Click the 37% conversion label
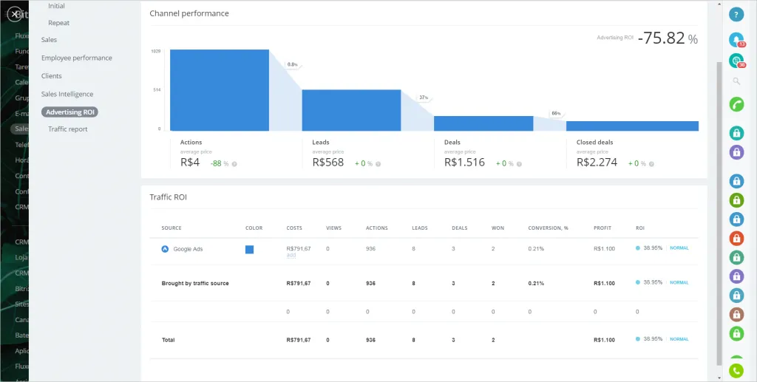Viewport: 757px width, 382px height. coord(424,98)
